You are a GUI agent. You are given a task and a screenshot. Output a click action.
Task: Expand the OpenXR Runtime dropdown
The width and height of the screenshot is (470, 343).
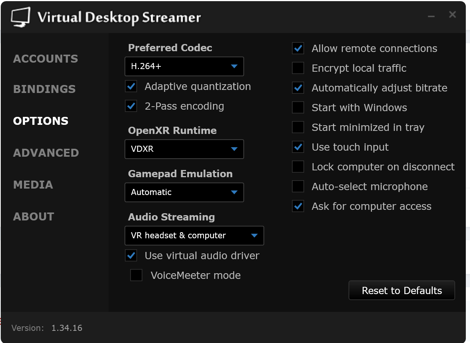(x=184, y=149)
